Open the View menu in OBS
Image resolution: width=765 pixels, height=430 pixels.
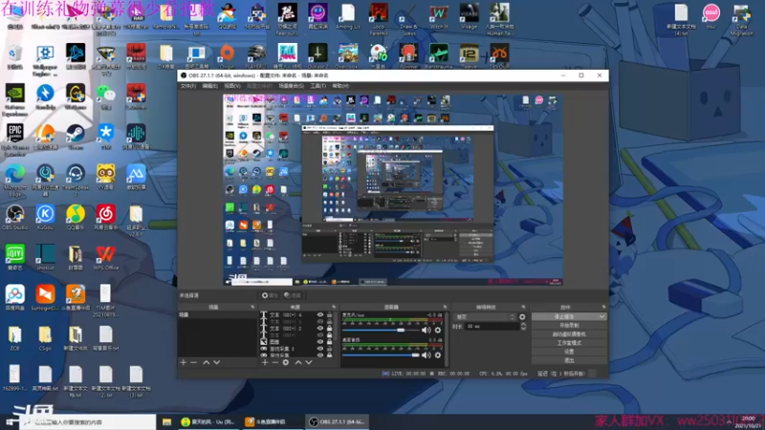coord(232,86)
